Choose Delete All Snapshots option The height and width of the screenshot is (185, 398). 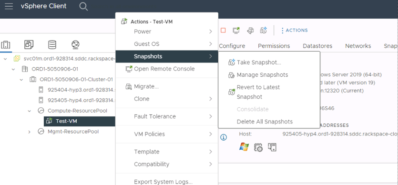(x=265, y=122)
